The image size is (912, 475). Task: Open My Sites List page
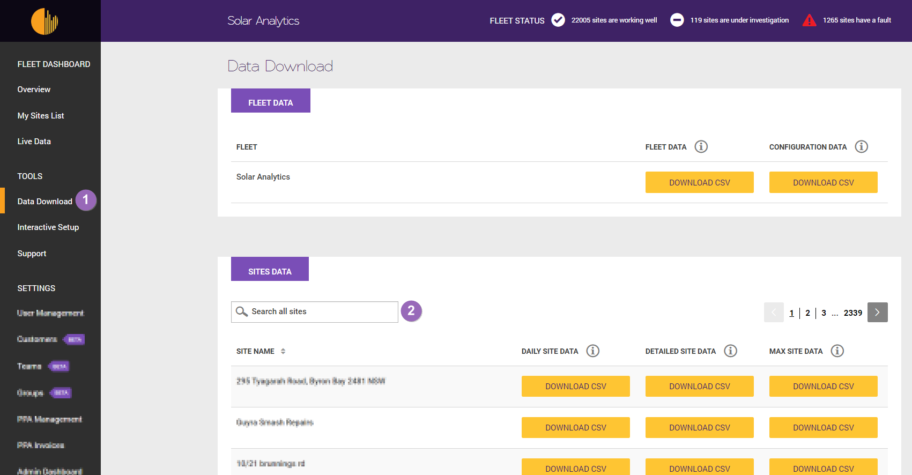[x=41, y=116]
